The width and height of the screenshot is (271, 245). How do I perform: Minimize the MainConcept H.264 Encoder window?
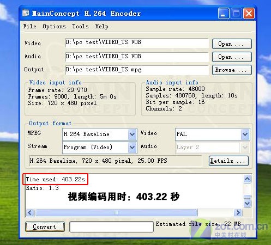[x=224, y=14]
